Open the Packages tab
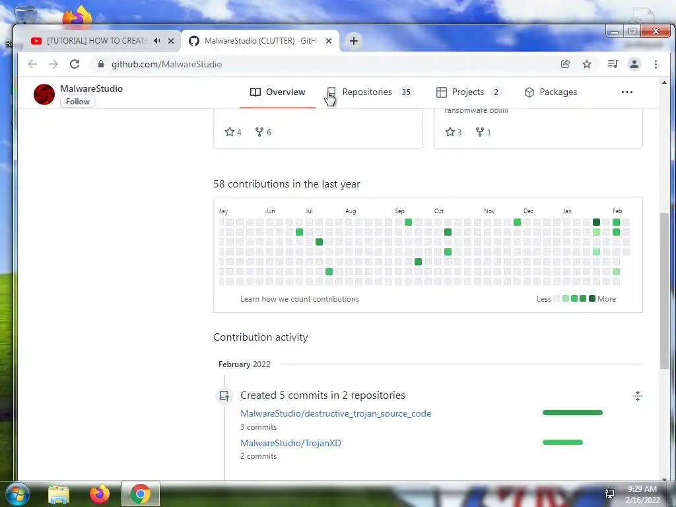This screenshot has width=676, height=507. coord(551,92)
